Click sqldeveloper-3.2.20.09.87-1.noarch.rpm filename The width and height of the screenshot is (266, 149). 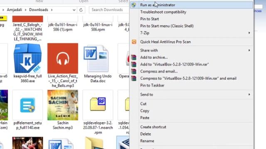click(98, 128)
